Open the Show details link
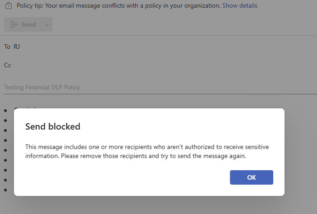The width and height of the screenshot is (317, 214). 240,5
